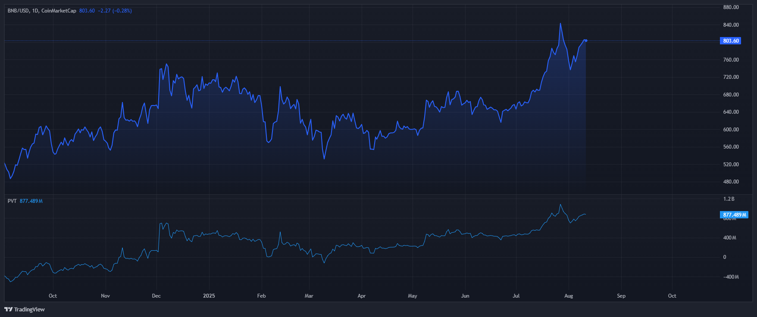Select the PVT indicator name in legend

pos(12,201)
